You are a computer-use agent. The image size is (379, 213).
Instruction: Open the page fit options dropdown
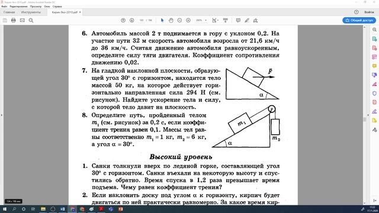coord(215,21)
